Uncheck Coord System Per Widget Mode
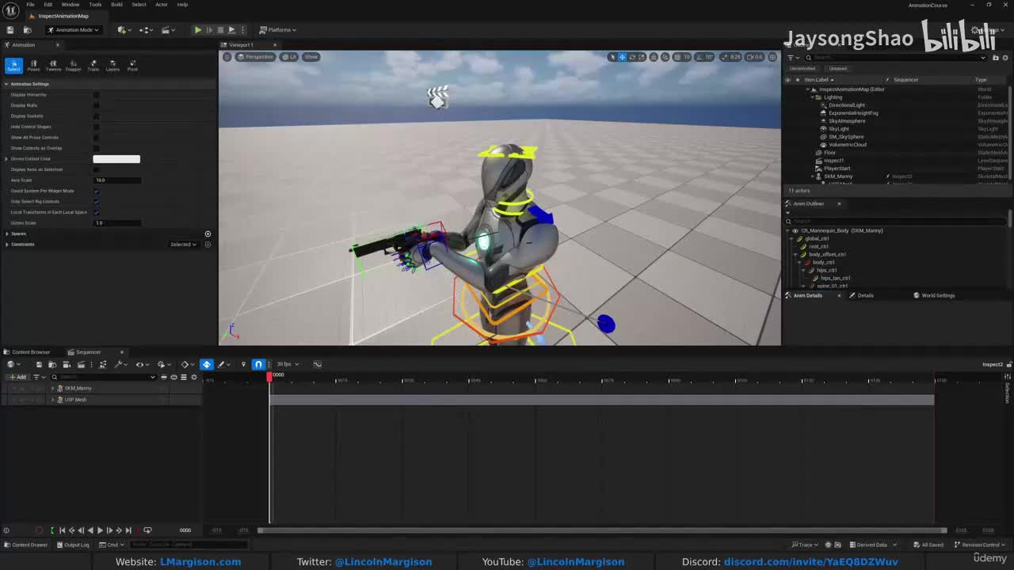This screenshot has height=570, width=1014. (97, 191)
